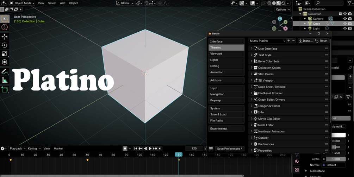The image size is (354, 177).
Task: Expand the Outliner theme section
Action: (x=289, y=138)
